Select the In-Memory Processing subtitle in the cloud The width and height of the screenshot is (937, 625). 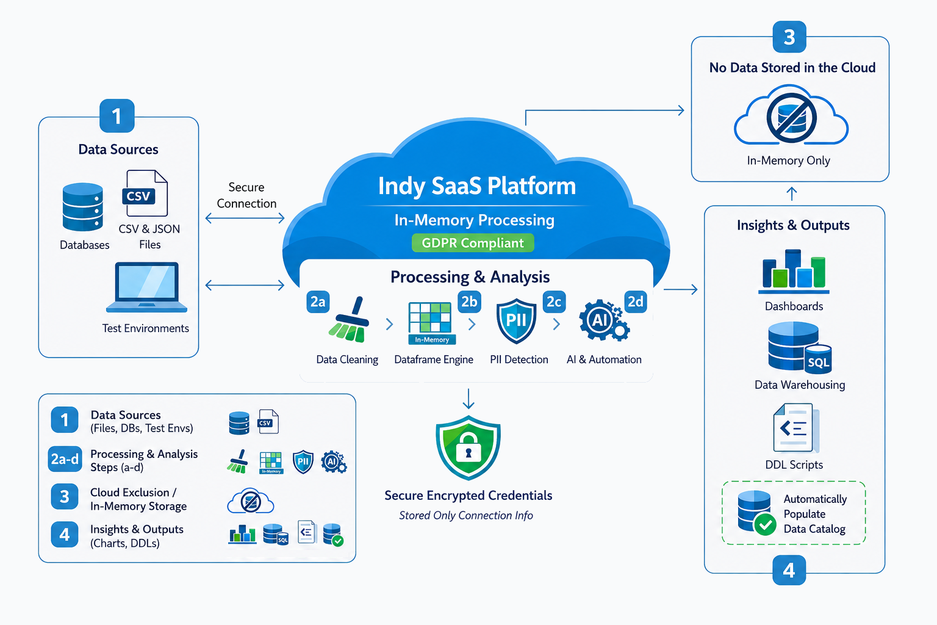coord(474,220)
